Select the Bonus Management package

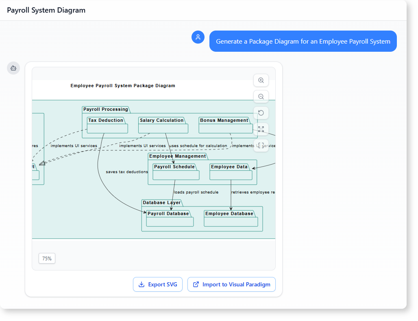pyautogui.click(x=226, y=125)
